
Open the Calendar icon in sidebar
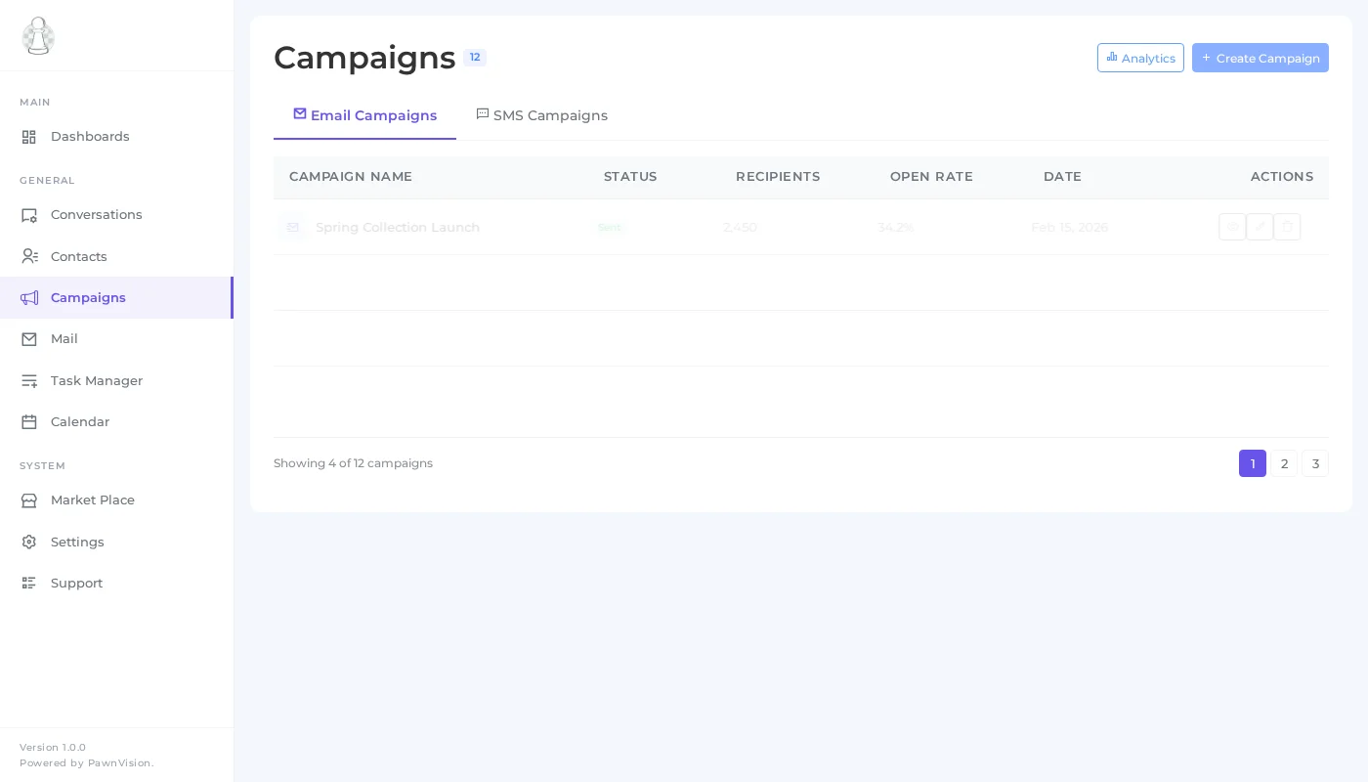(x=29, y=422)
